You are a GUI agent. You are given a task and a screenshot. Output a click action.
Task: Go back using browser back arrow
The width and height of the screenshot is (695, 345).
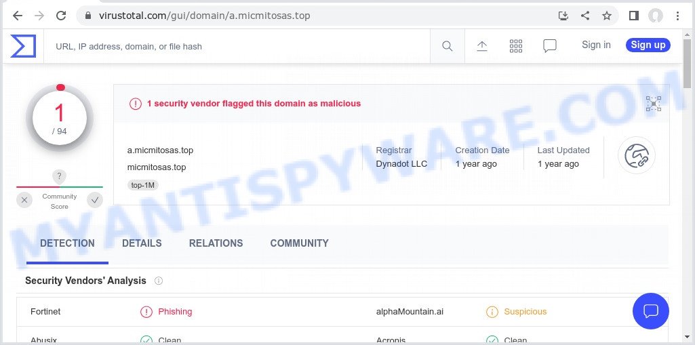coord(17,16)
